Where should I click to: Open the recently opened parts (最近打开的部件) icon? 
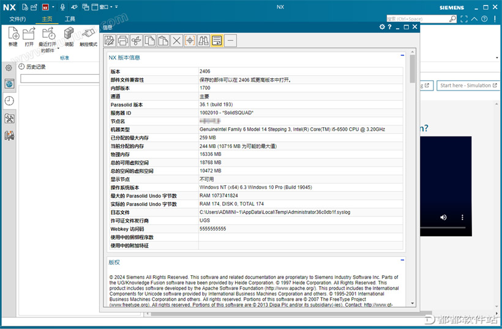point(48,33)
